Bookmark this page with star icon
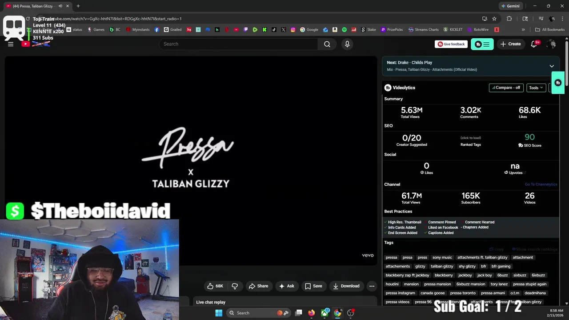Screen dimensions: 569x320 pyautogui.click(x=494, y=19)
